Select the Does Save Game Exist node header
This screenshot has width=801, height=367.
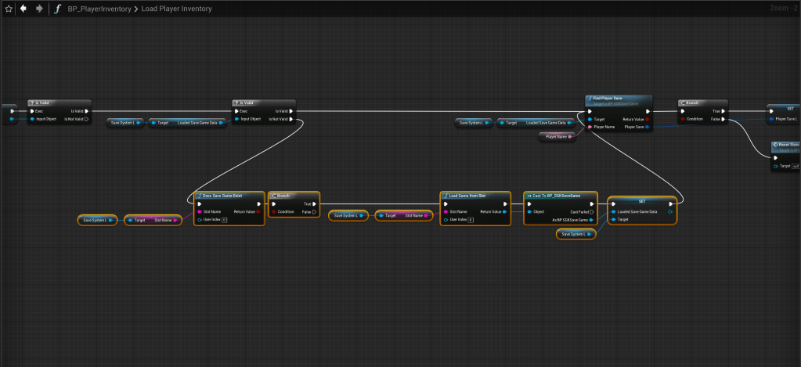coord(229,195)
